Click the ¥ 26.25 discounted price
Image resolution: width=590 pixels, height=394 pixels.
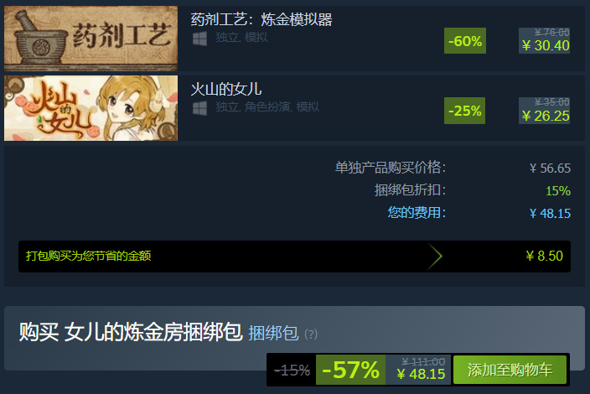point(546,116)
